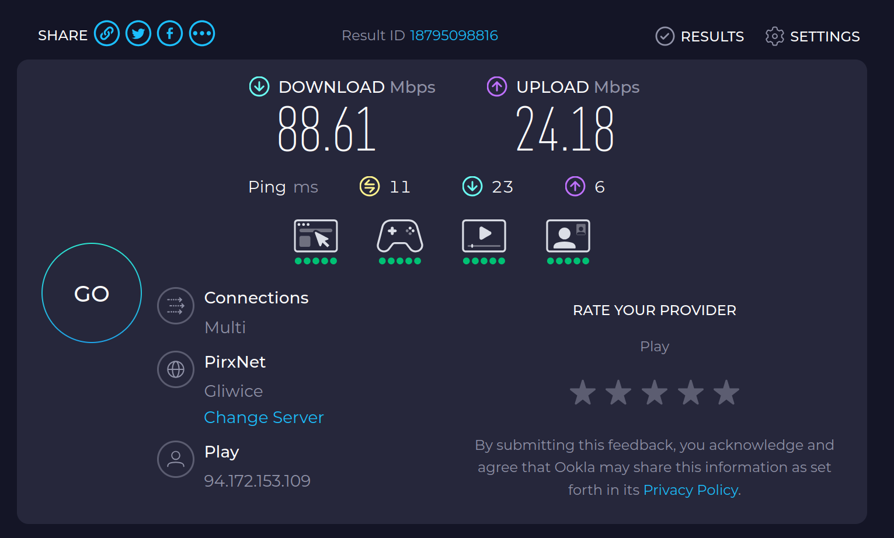Viewport: 894px width, 538px height.
Task: Click the PirxNet server name
Action: (235, 362)
